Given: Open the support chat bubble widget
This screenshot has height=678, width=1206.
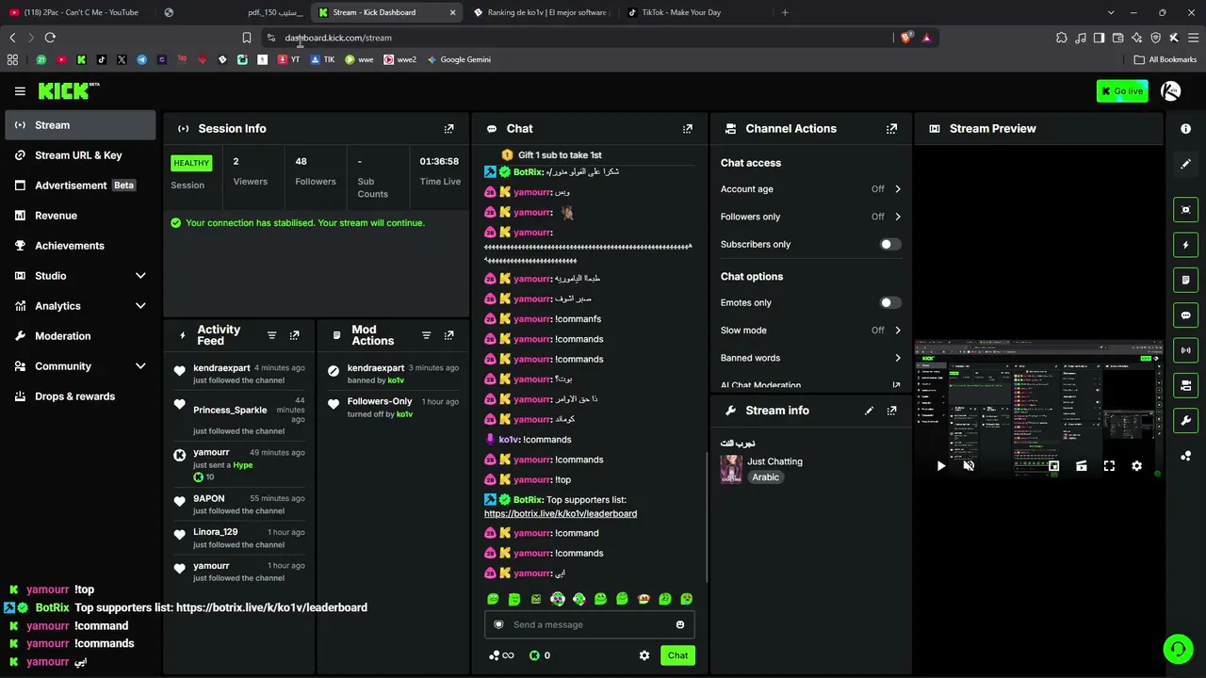Looking at the screenshot, I should pos(1178,649).
